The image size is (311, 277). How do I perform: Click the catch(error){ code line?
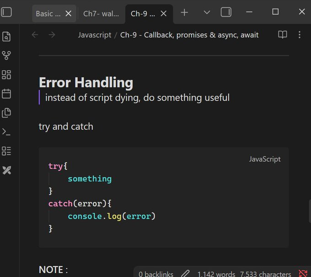(x=80, y=204)
